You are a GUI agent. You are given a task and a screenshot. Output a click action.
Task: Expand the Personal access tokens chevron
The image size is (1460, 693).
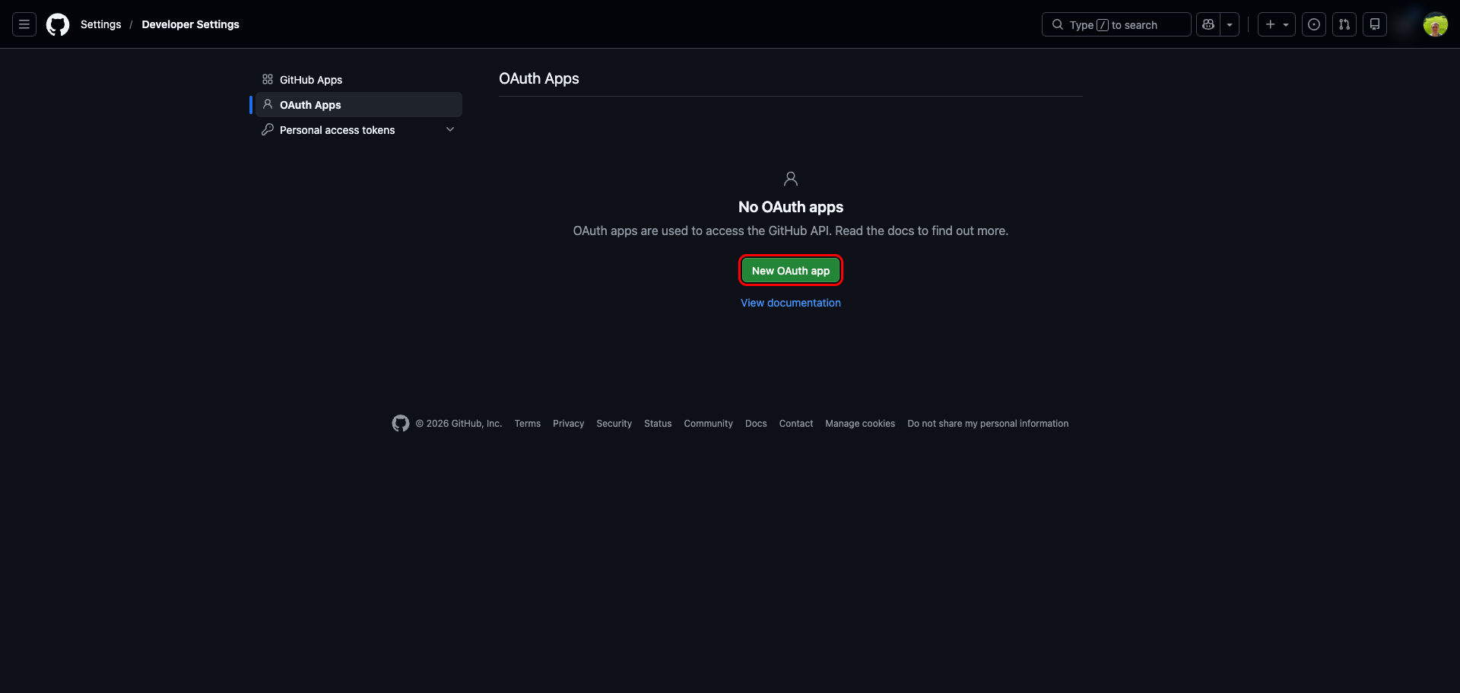(450, 130)
